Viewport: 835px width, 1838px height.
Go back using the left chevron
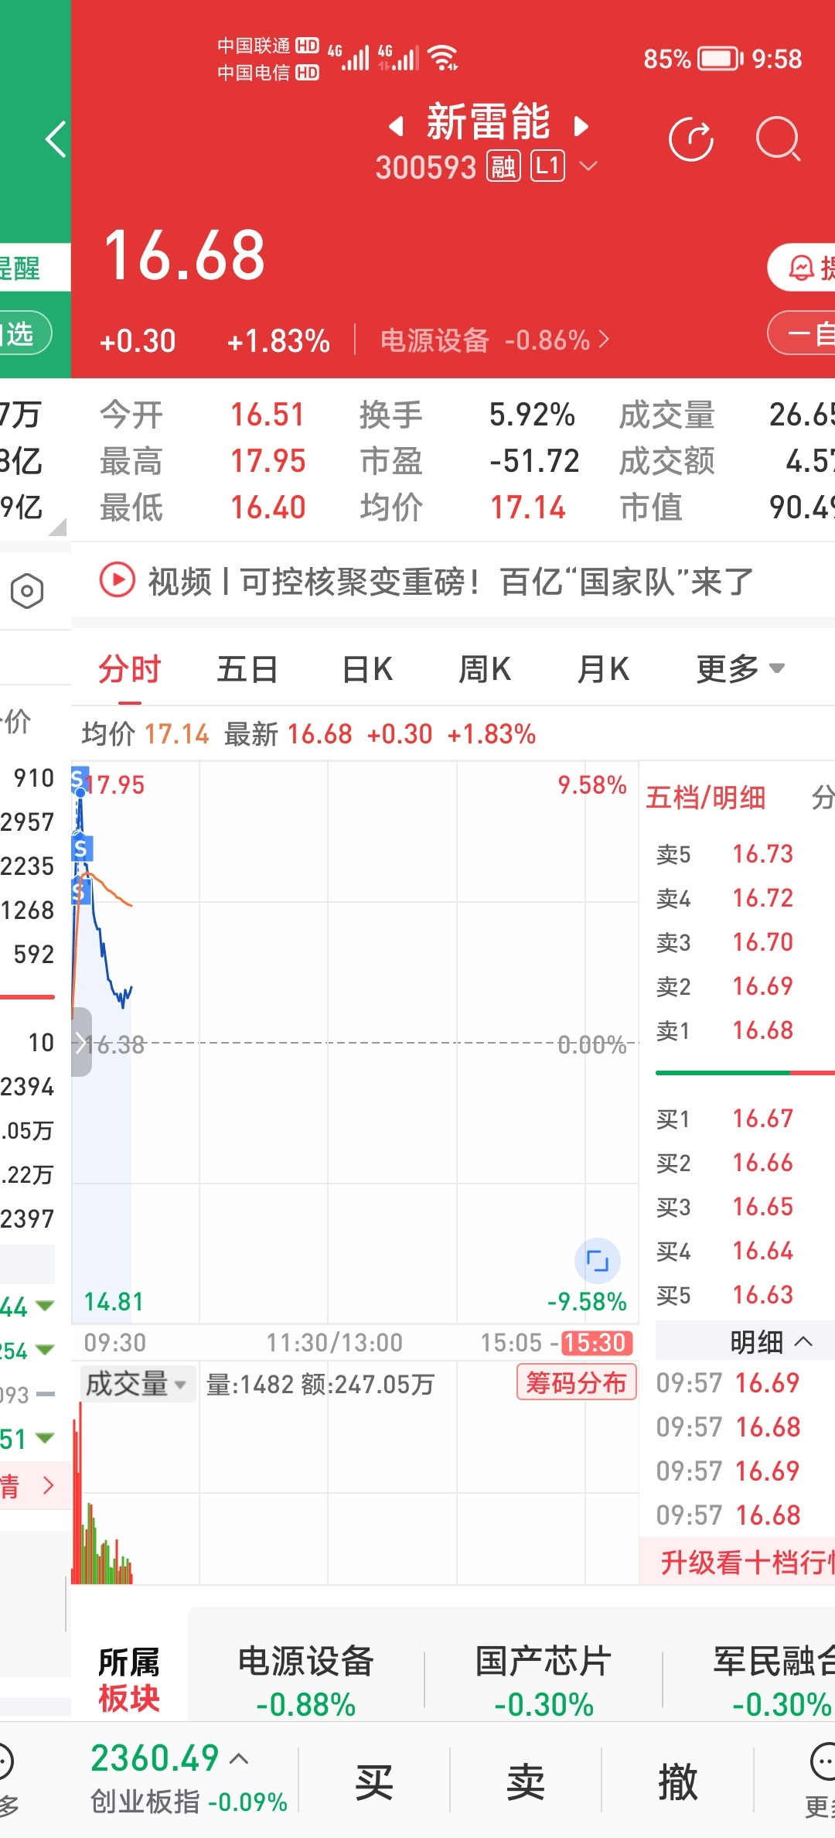pos(56,139)
